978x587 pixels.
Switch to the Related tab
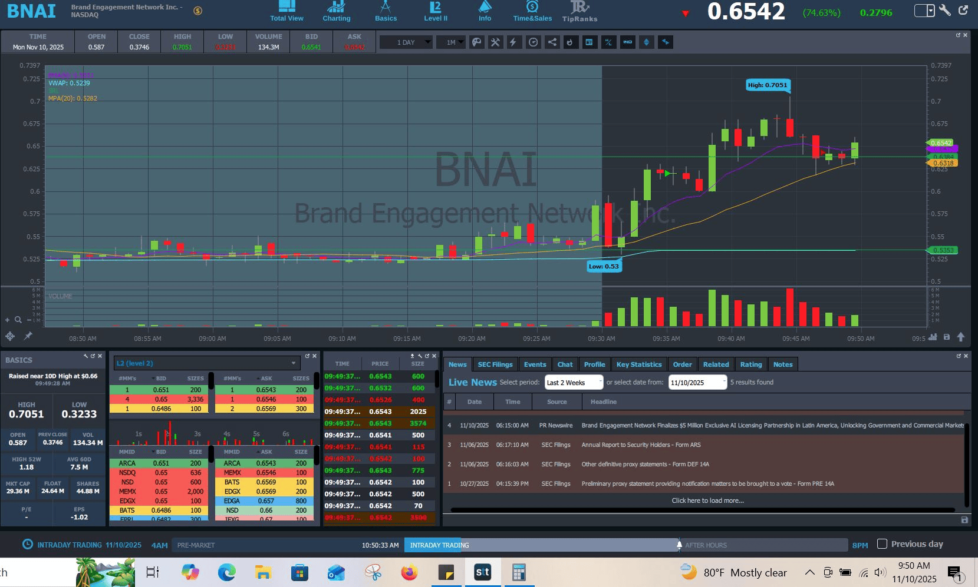coord(716,364)
